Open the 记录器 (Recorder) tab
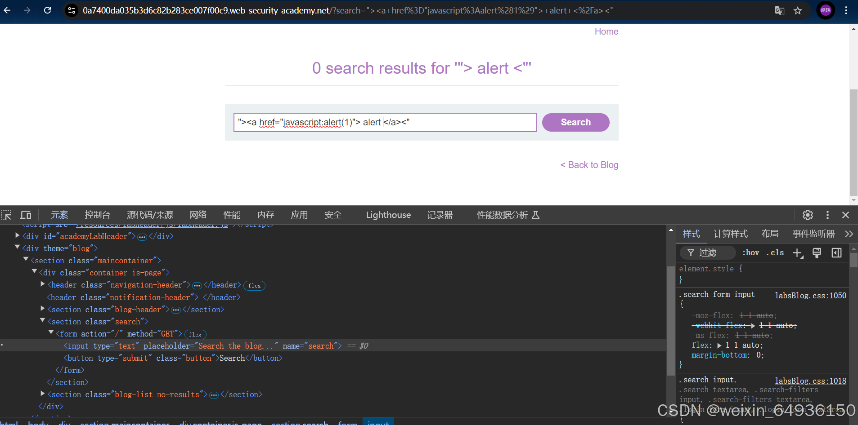Viewport: 858px width, 425px height. click(x=440, y=215)
